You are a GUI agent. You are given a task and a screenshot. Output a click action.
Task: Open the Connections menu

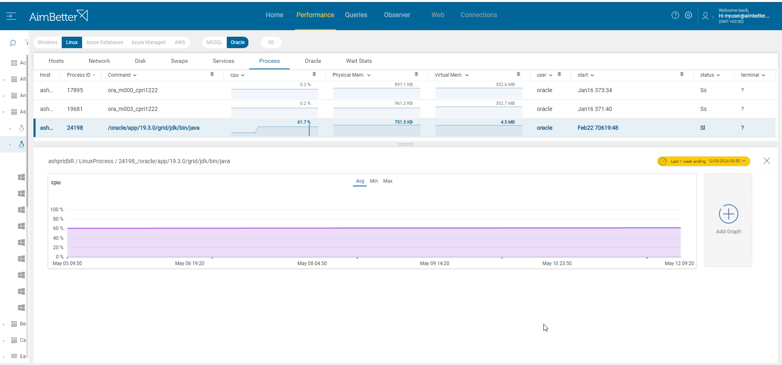479,15
